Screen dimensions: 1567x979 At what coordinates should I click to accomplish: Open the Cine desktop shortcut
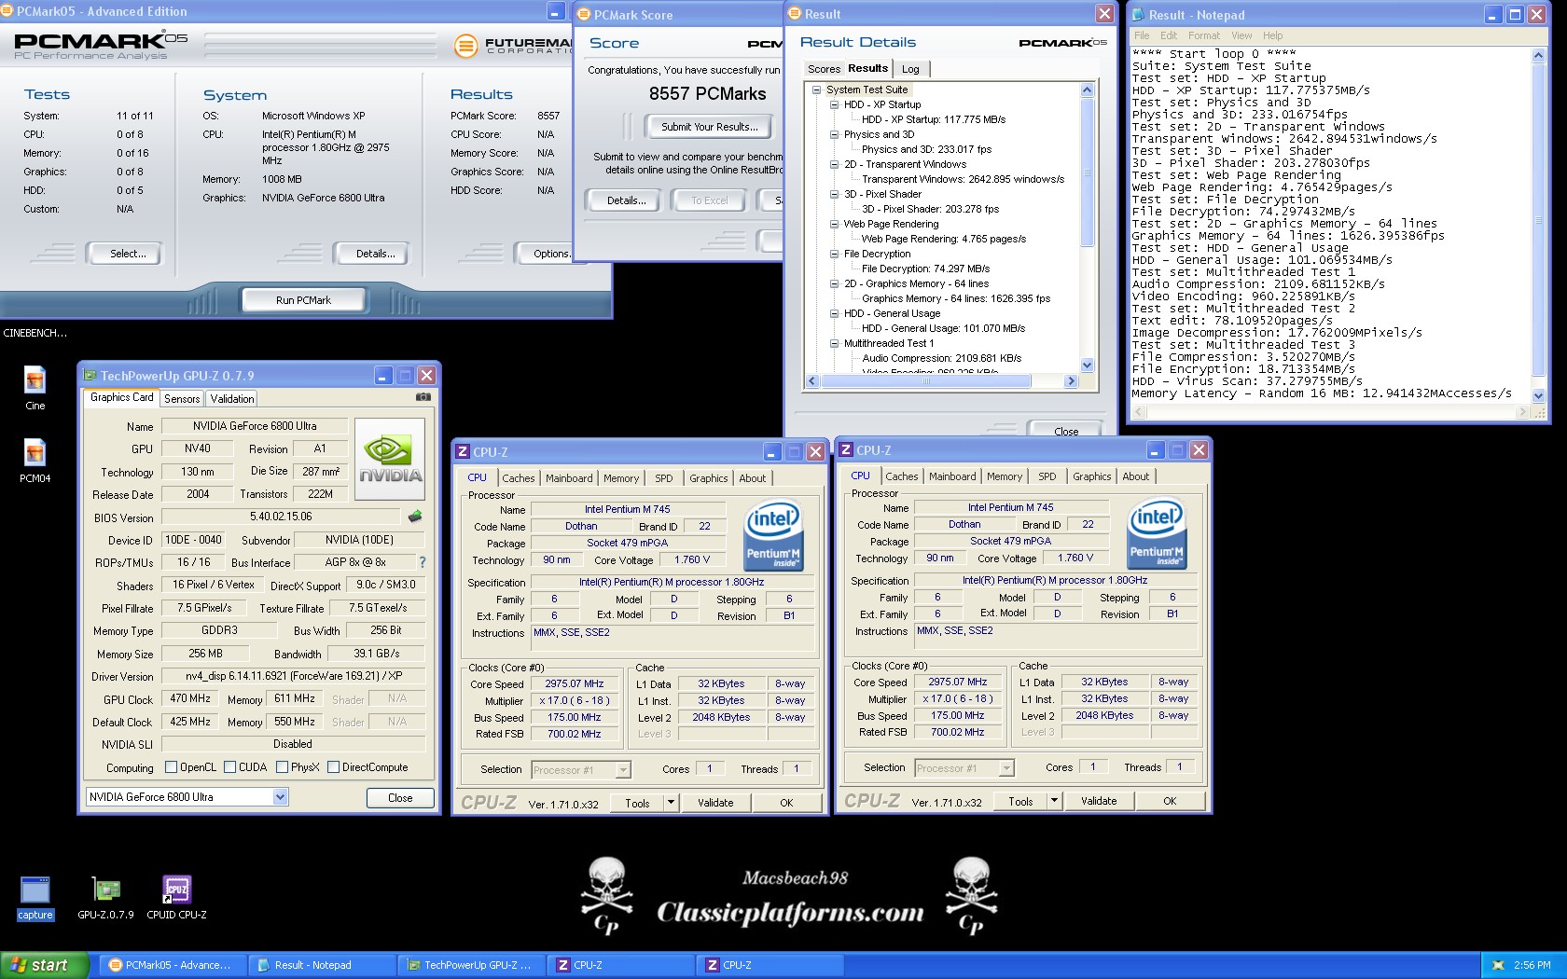(35, 387)
